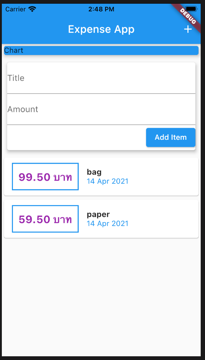The image size is (205, 360).
Task: Click the 14 Apr 2021 date under bag
Action: click(107, 181)
